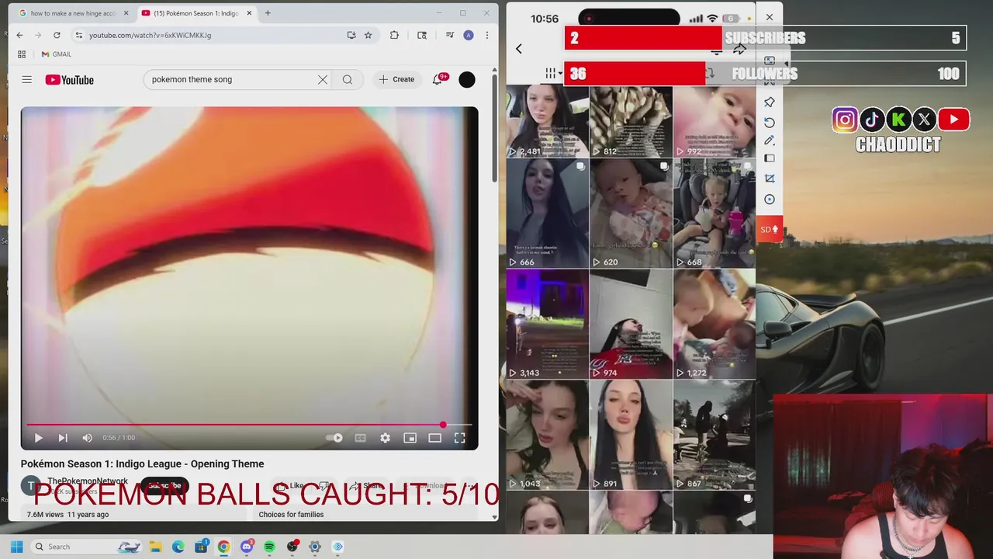The image size is (993, 559).
Task: Click the video title 'Pokémon Season 1: Indigo League'
Action: point(142,464)
